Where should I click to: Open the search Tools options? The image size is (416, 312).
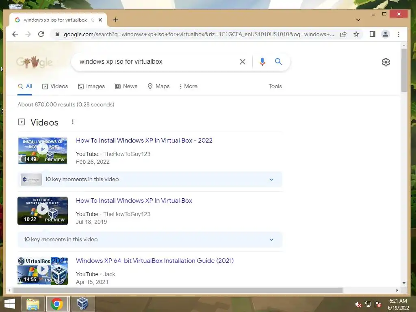275,86
